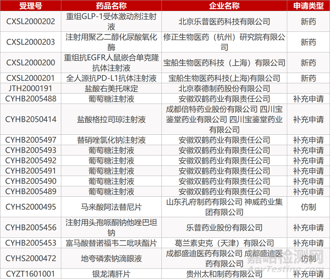Click 补充申请 in CYHB2005490 row
Viewport: 330px width, 279px height.
(309, 181)
